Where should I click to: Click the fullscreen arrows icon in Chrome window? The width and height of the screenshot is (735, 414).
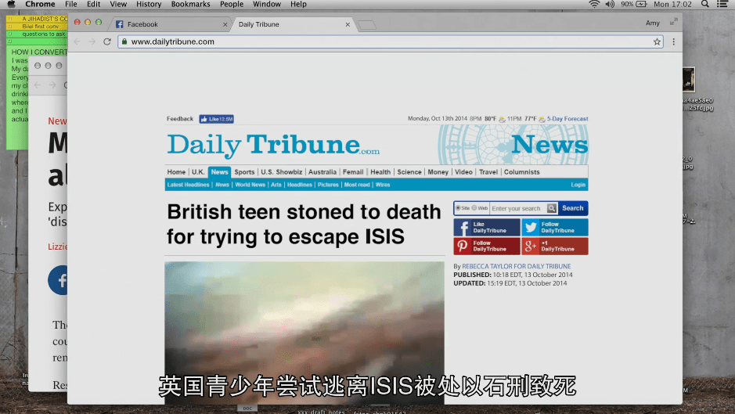pos(674,22)
